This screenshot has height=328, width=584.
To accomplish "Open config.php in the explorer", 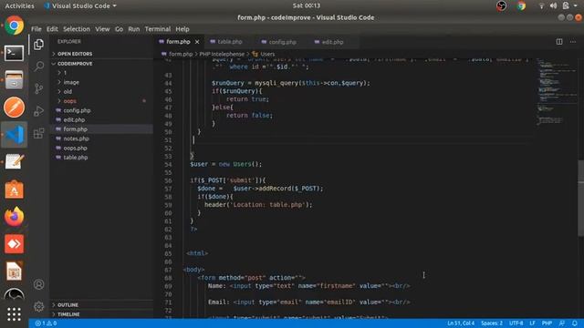I will tap(77, 110).
